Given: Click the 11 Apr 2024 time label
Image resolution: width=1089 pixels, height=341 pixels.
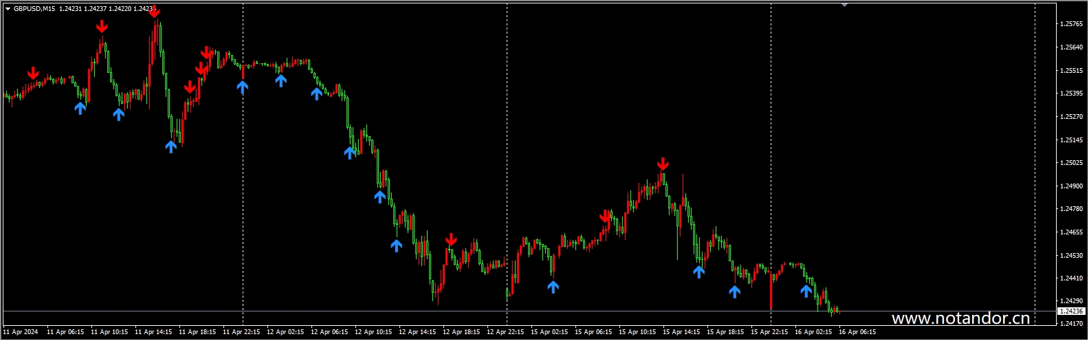Looking at the screenshot, I should pyautogui.click(x=21, y=332).
